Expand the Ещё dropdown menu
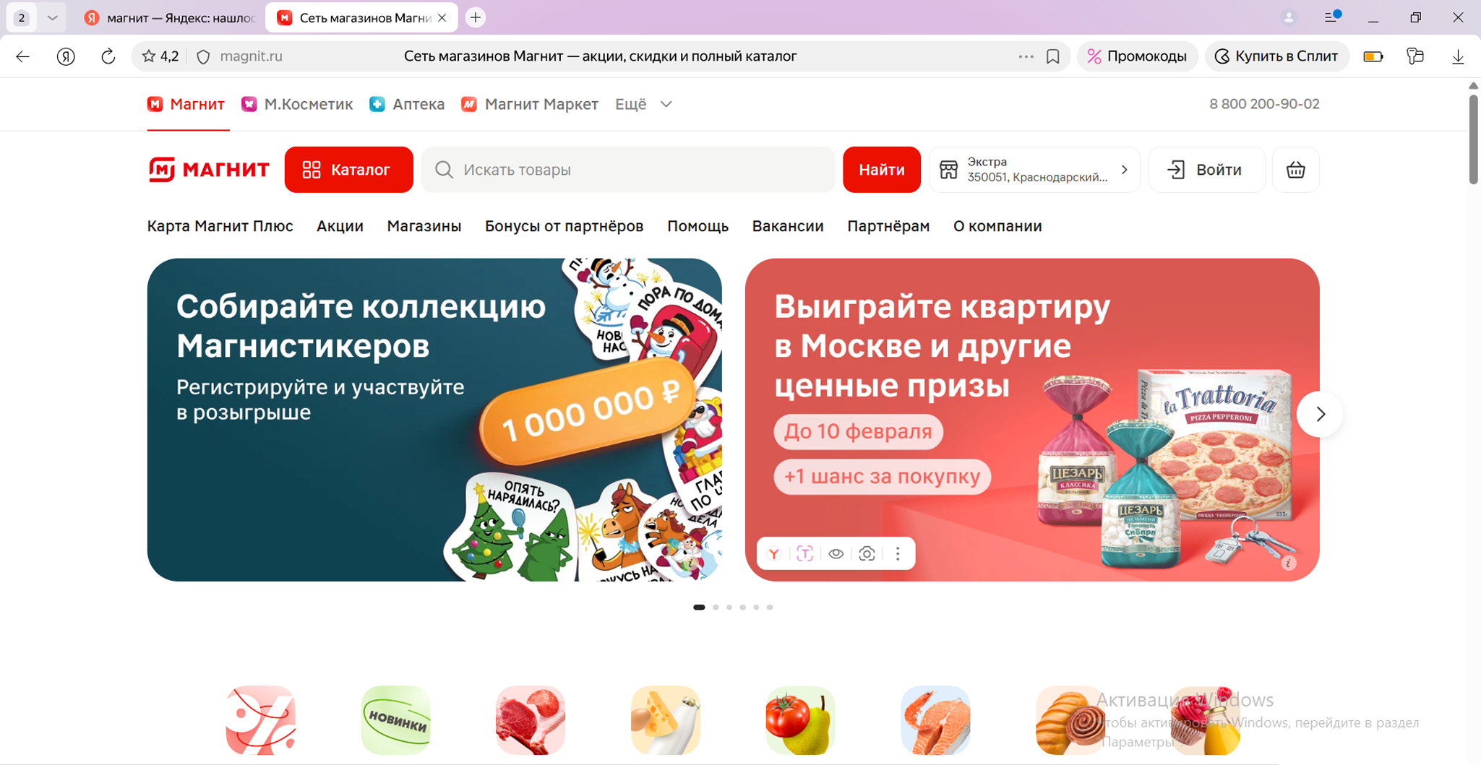 [x=643, y=104]
